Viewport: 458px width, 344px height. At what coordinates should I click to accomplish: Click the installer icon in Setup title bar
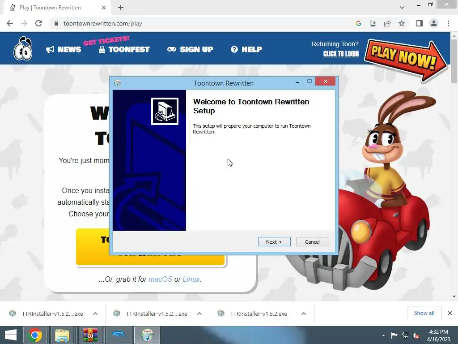pyautogui.click(x=118, y=83)
